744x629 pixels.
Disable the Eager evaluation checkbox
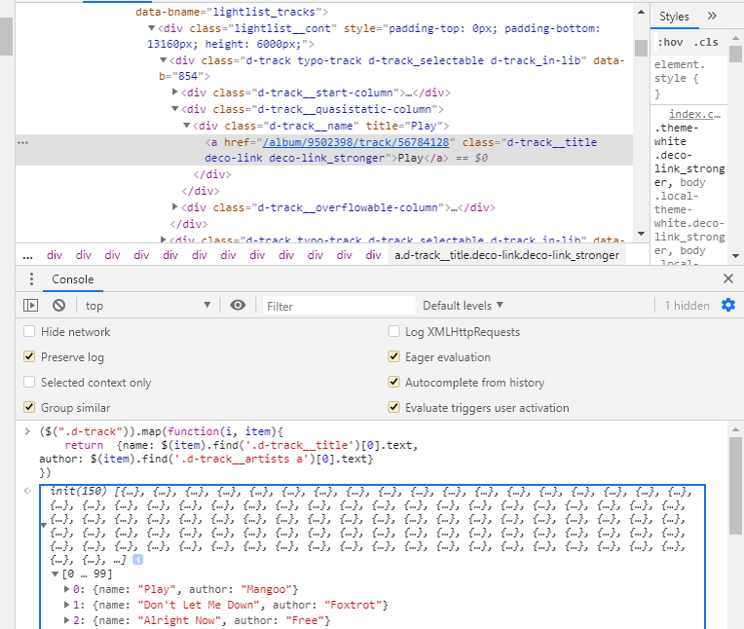pyautogui.click(x=393, y=356)
